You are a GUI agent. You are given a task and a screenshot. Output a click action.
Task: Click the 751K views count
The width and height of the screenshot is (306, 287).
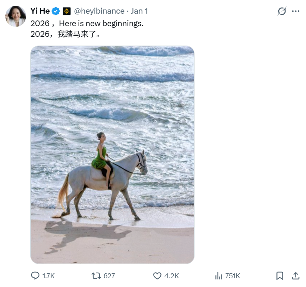232,276
